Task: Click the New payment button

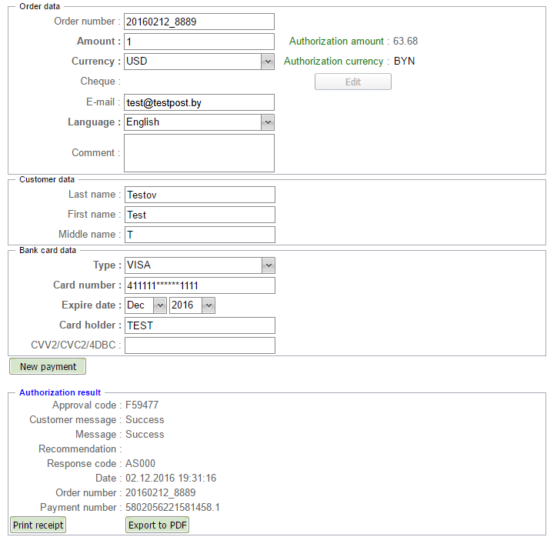Action: (48, 367)
